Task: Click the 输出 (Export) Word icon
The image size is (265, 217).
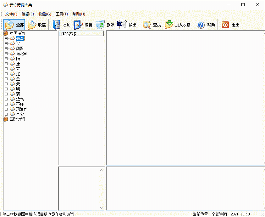Action: [x=122, y=25]
